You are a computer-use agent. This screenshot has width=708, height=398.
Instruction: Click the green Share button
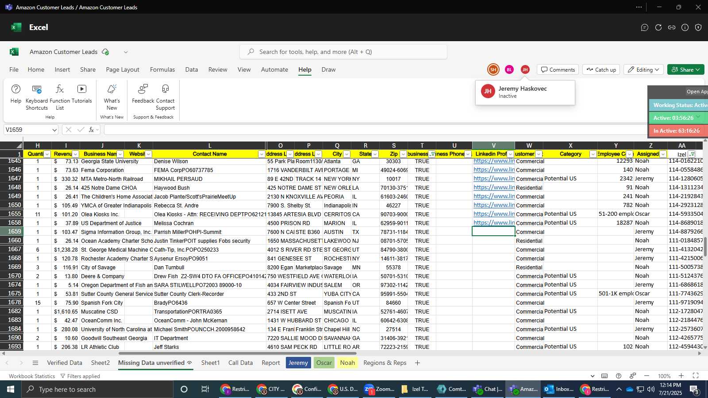coord(685,69)
